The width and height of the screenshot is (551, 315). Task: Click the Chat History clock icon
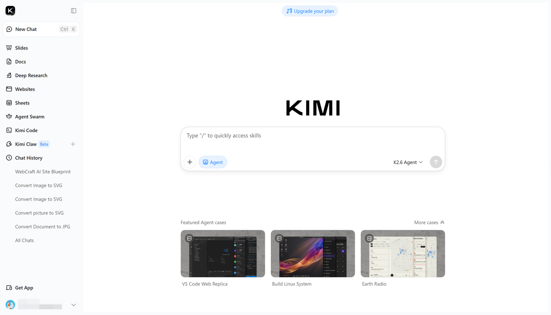point(9,158)
